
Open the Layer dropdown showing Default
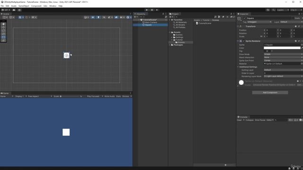point(291,22)
